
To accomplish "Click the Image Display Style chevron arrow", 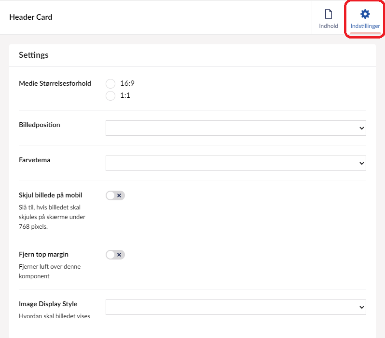I will [x=362, y=307].
